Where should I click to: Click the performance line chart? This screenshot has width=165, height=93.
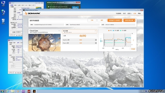[x=117, y=40]
